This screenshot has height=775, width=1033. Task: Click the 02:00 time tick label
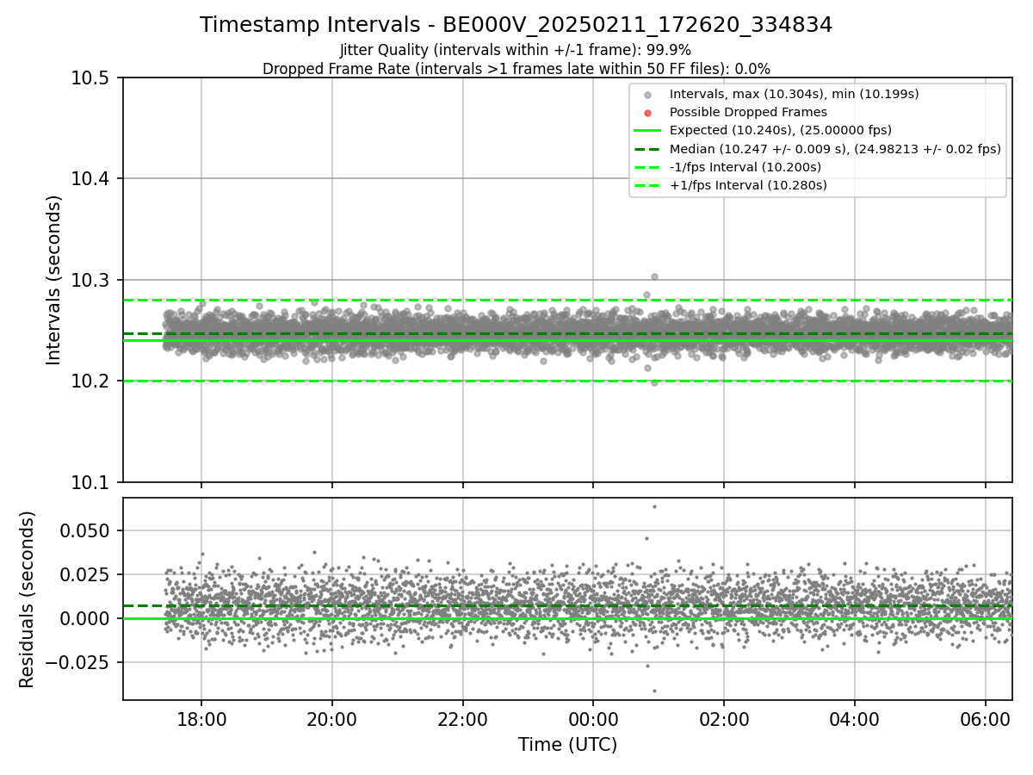tap(724, 720)
